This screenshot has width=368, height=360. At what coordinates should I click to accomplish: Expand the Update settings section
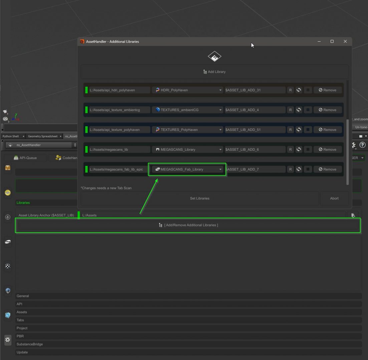point(189,352)
